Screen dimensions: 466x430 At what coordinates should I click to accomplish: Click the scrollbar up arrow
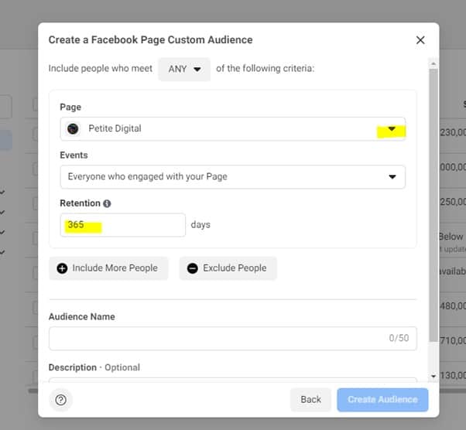(x=433, y=63)
